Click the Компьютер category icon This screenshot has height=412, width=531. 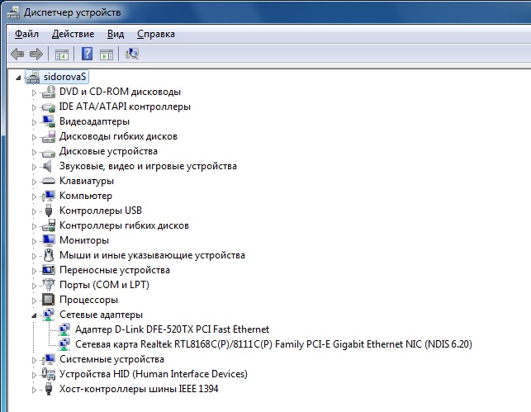point(49,196)
